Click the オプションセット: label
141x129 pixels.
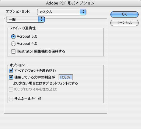click(18, 11)
